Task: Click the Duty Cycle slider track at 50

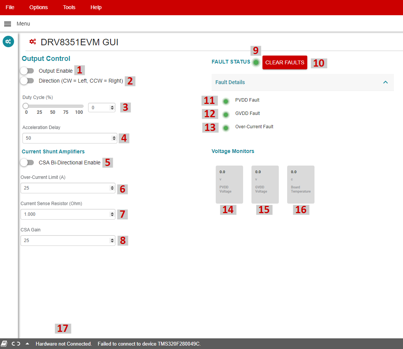Action: (x=53, y=106)
